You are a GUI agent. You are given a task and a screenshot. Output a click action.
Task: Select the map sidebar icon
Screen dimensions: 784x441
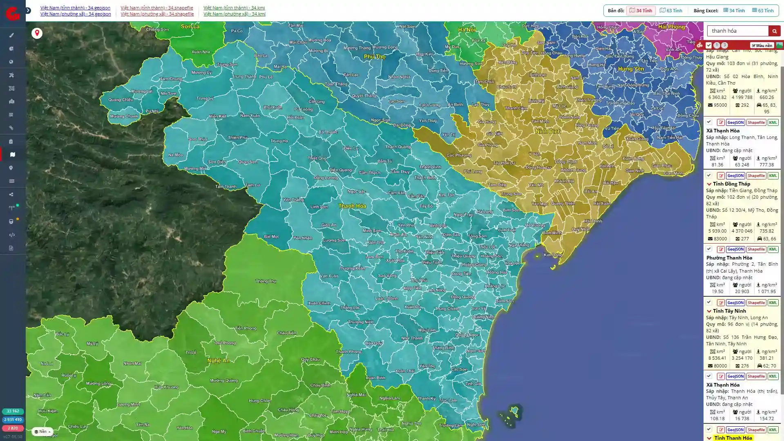12,154
